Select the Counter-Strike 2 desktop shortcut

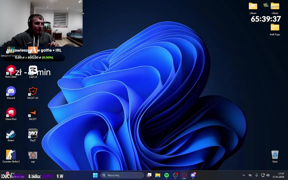point(11,156)
